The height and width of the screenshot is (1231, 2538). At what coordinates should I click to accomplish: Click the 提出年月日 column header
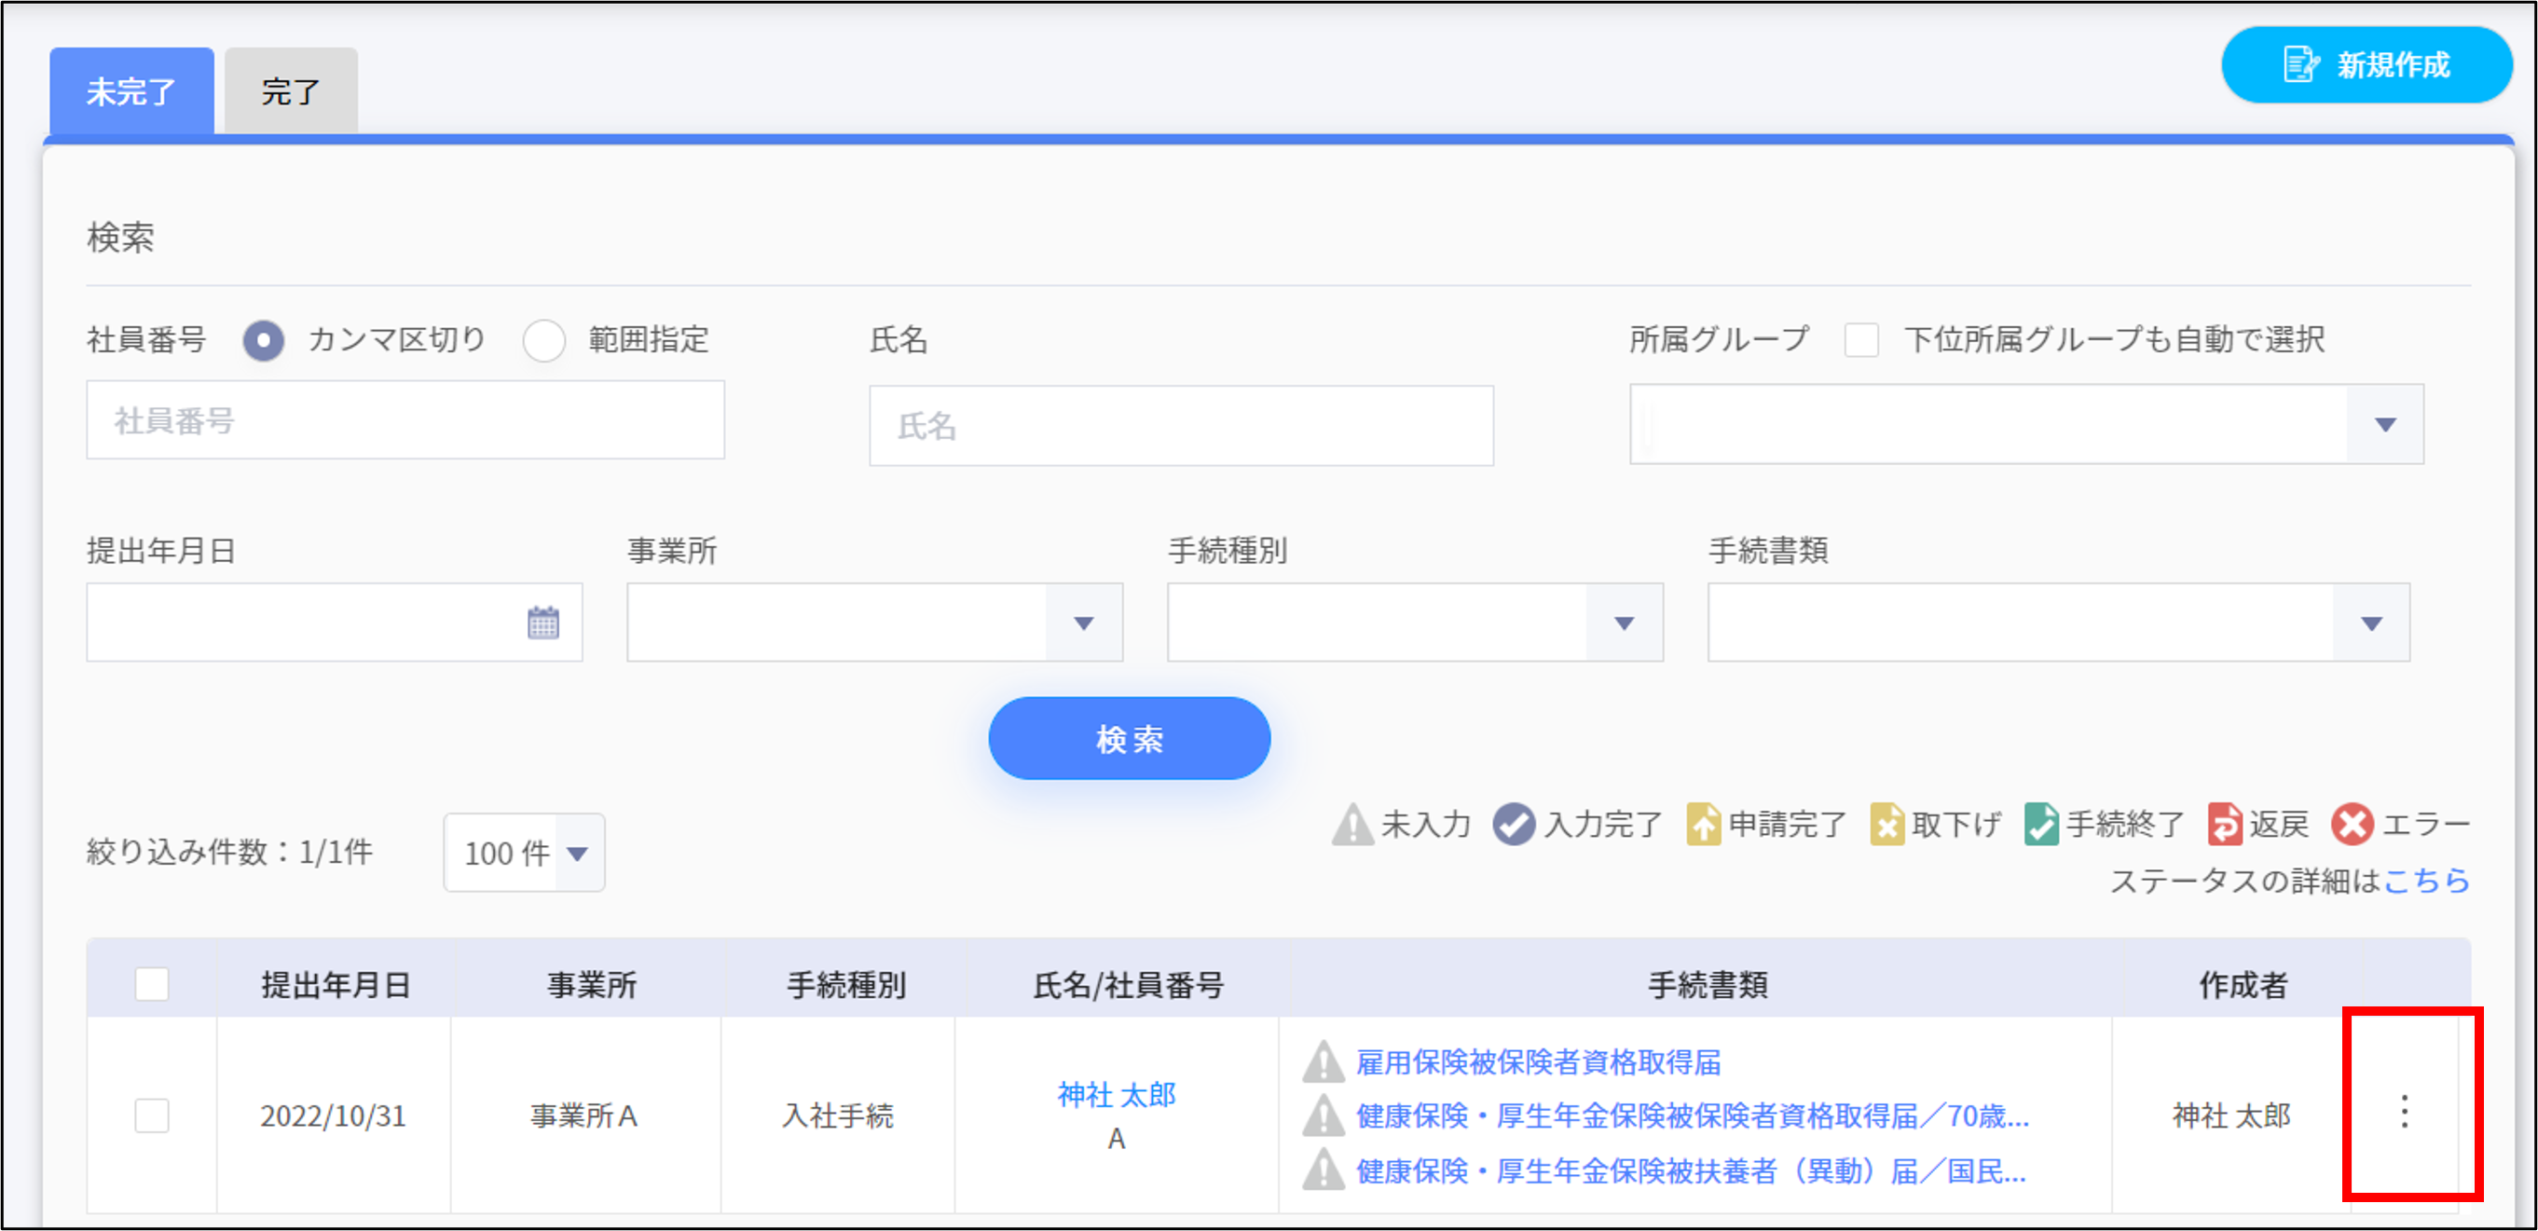click(335, 984)
